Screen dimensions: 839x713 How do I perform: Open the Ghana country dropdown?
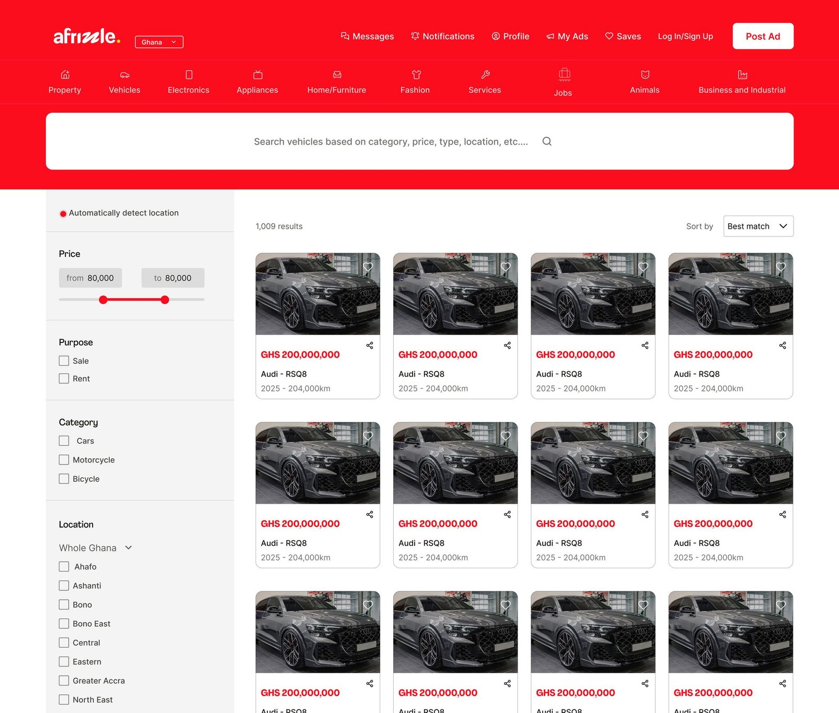click(x=159, y=42)
